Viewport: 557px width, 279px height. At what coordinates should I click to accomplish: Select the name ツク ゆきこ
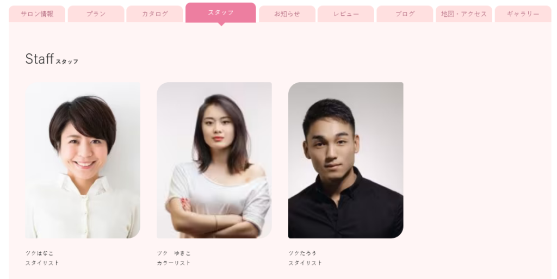pyautogui.click(x=174, y=253)
